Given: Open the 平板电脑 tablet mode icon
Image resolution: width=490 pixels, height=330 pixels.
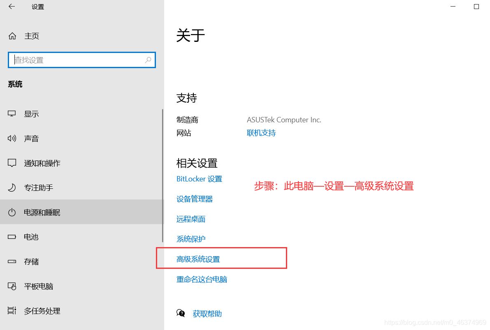Looking at the screenshot, I should coord(12,286).
